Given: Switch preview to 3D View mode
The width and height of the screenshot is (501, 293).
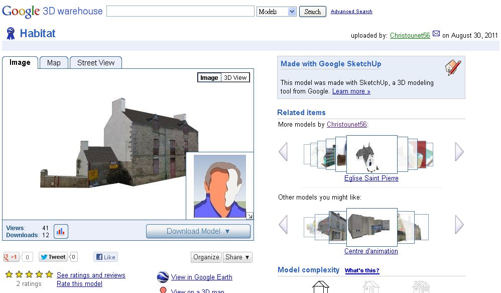Looking at the screenshot, I should 235,78.
